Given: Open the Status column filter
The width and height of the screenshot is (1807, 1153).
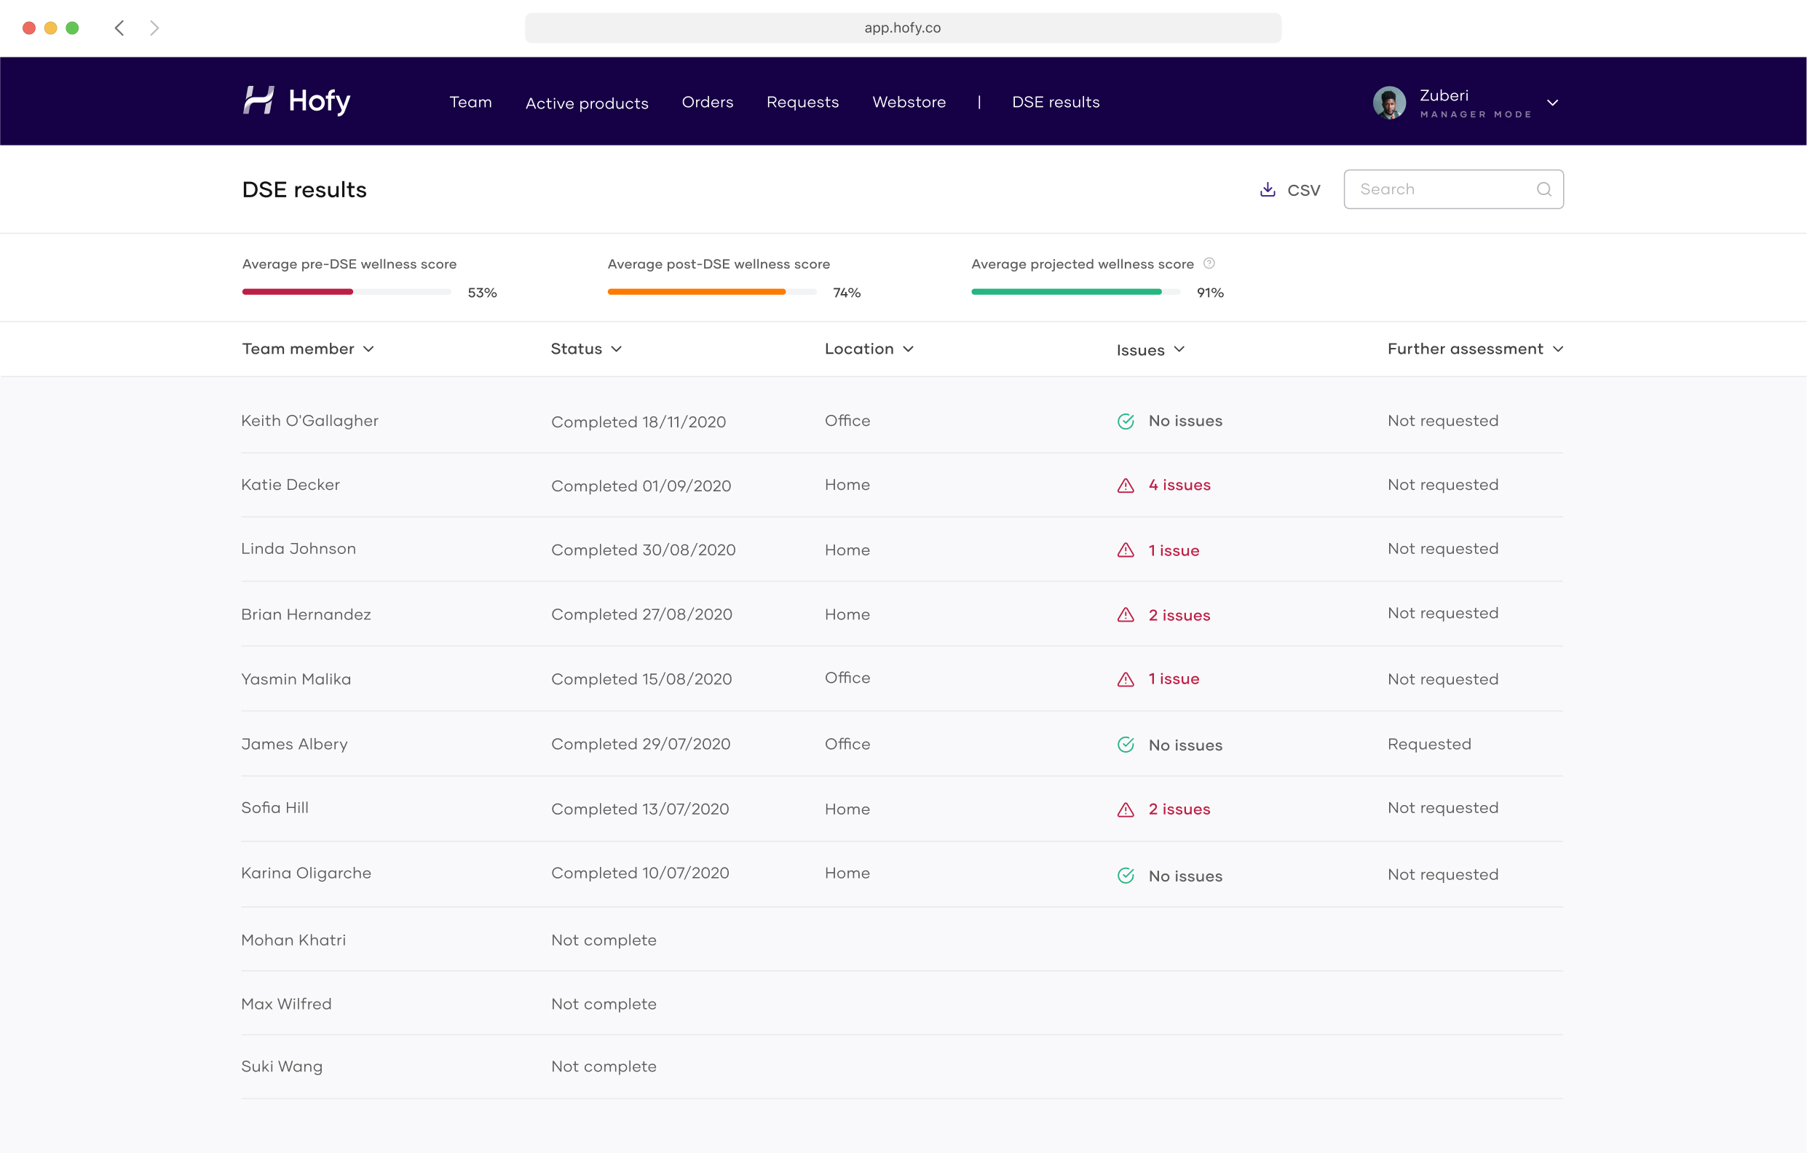Looking at the screenshot, I should pyautogui.click(x=586, y=349).
